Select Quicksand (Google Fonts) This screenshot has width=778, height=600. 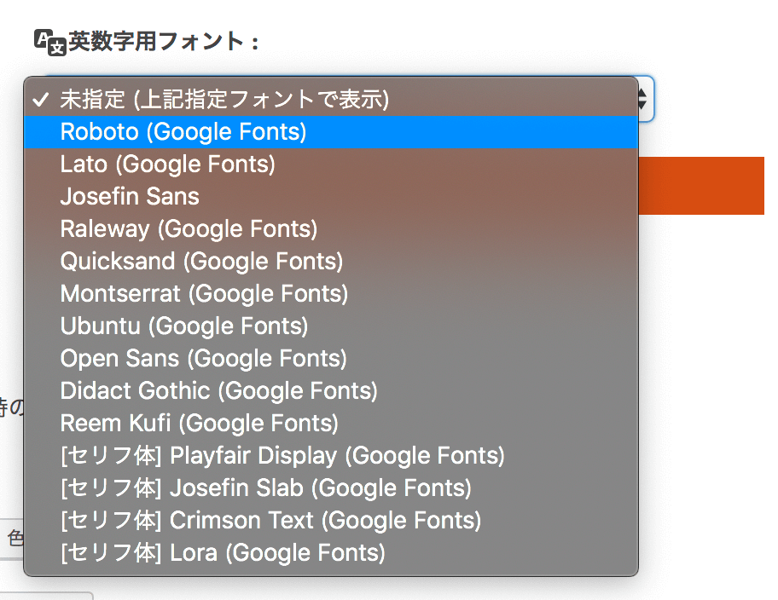(x=331, y=262)
